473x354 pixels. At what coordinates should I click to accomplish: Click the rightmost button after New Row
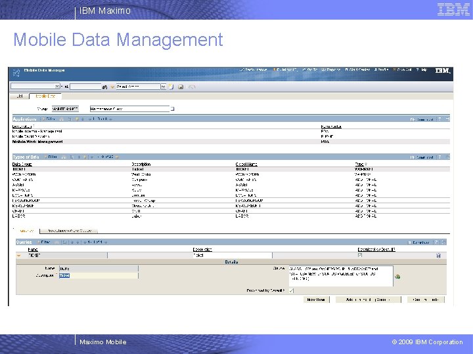[426, 300]
